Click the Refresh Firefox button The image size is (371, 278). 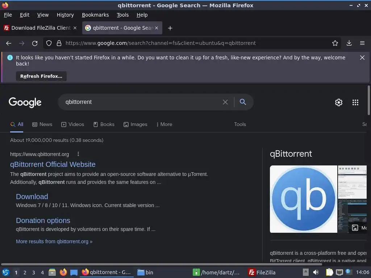tap(41, 76)
